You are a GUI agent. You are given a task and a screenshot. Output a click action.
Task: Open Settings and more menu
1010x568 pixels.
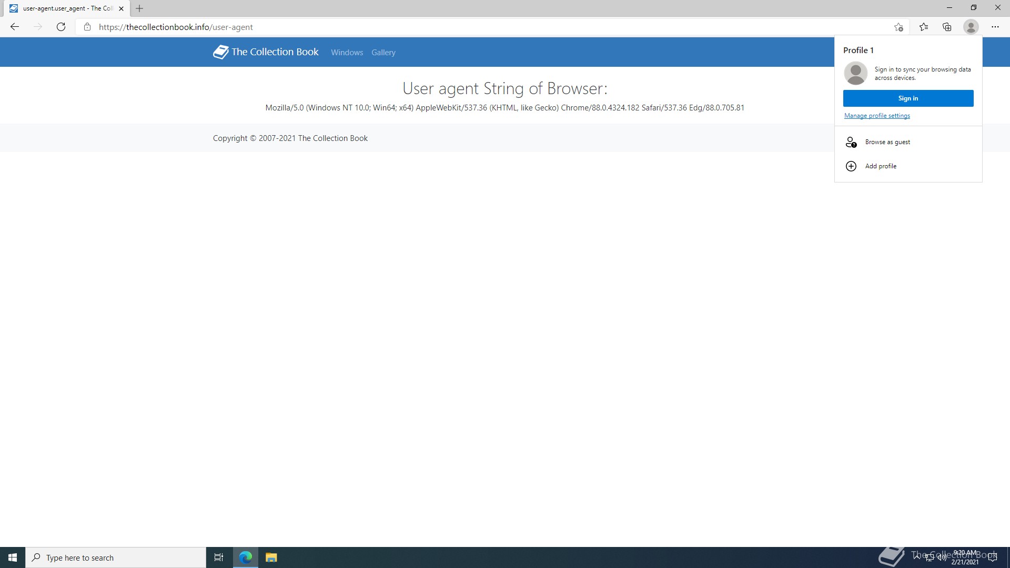[995, 27]
